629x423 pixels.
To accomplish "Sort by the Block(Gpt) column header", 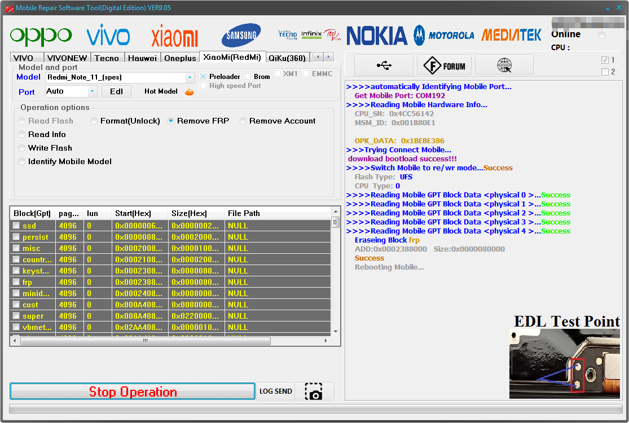I will (x=33, y=213).
